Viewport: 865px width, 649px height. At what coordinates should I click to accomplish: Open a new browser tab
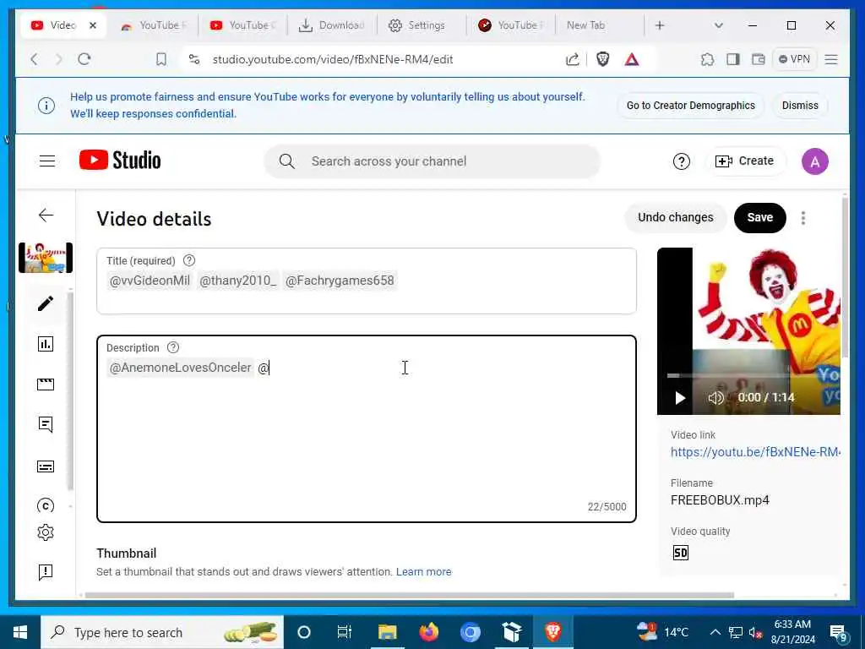point(660,25)
